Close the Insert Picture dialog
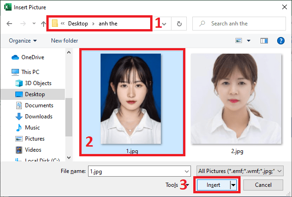The width and height of the screenshot is (292, 197). tap(285, 7)
